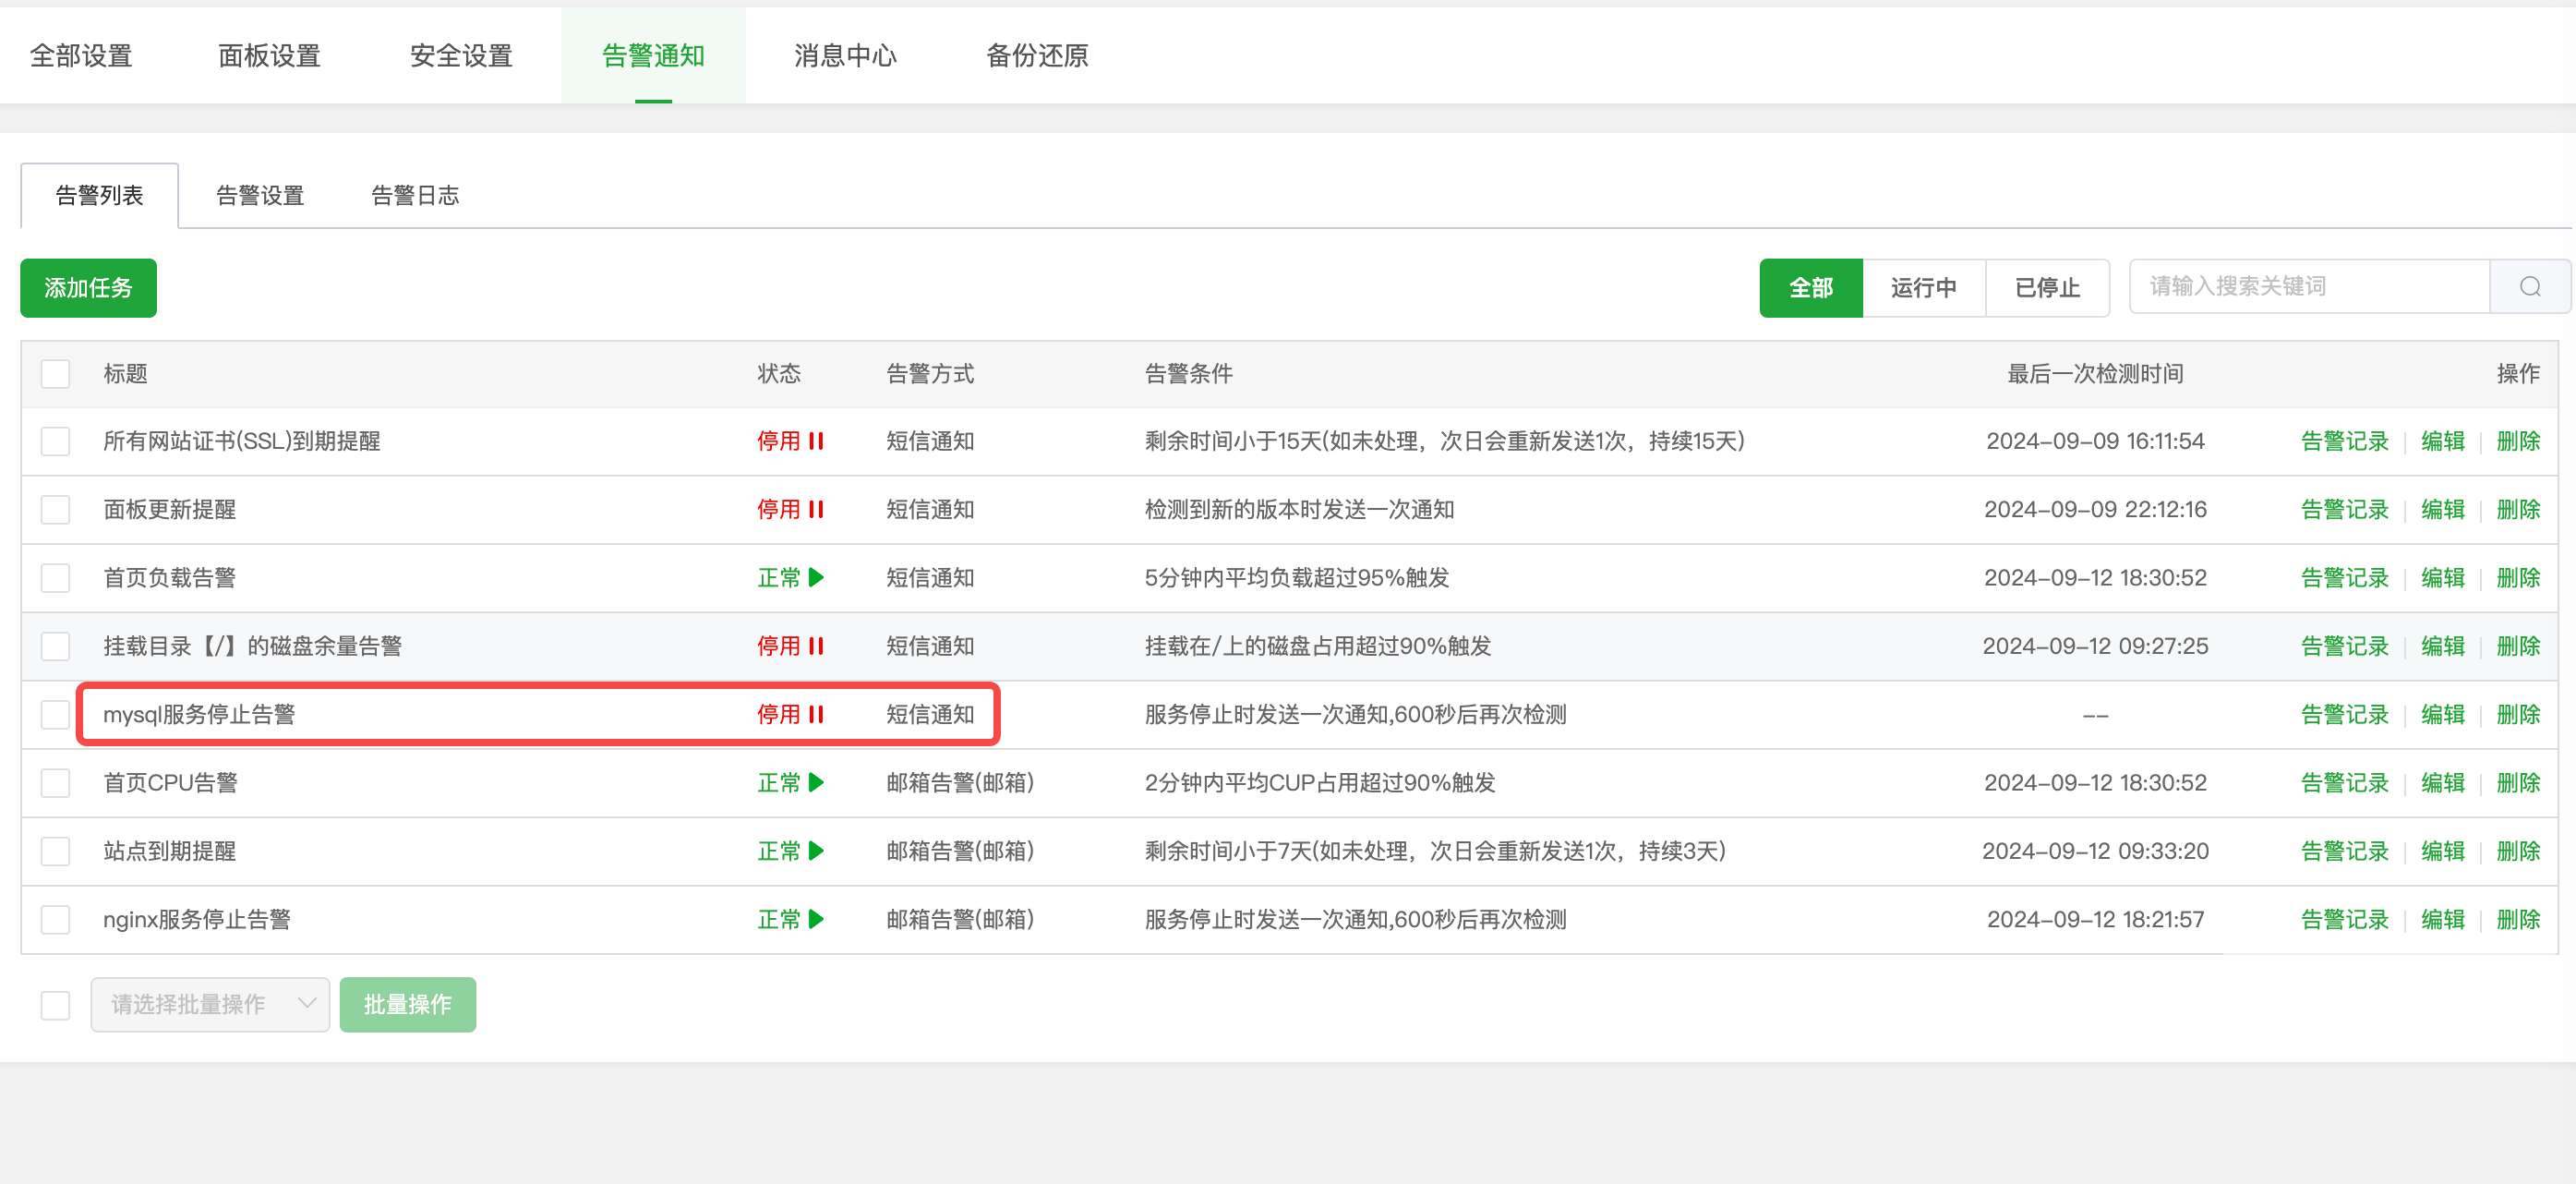Click the 最后一次检测时间 column header
Screen dimensions: 2576x1184
click(2095, 374)
